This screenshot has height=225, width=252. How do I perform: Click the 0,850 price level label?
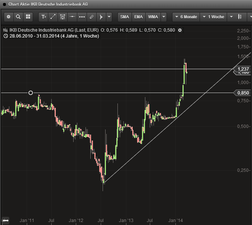[243, 93]
